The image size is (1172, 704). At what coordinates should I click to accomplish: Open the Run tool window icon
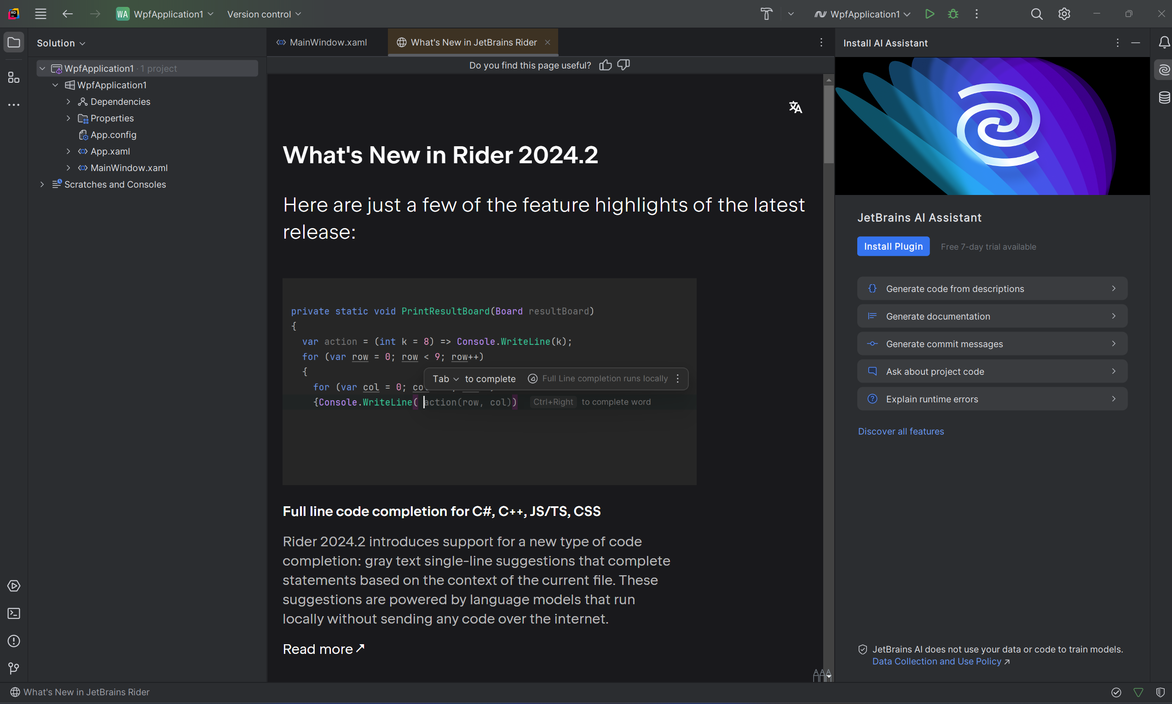point(14,586)
